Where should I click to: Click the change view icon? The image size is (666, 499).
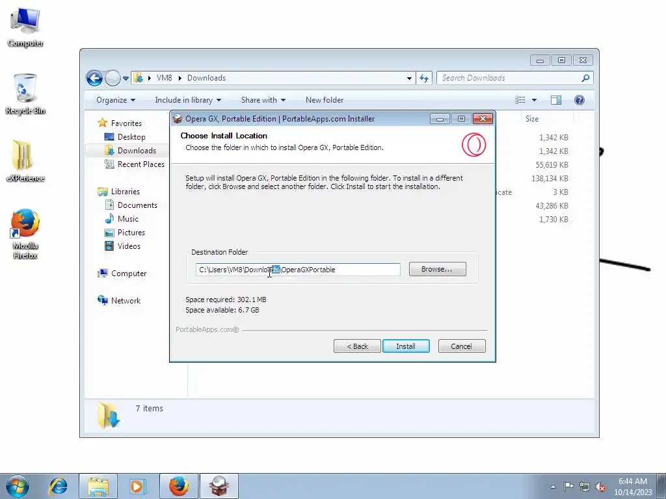520,100
